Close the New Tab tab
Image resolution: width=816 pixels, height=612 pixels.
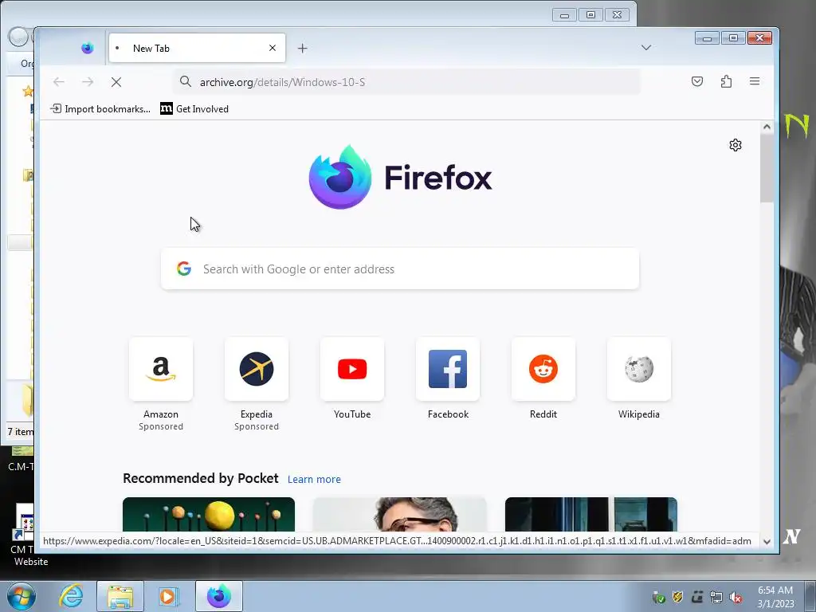tap(273, 48)
